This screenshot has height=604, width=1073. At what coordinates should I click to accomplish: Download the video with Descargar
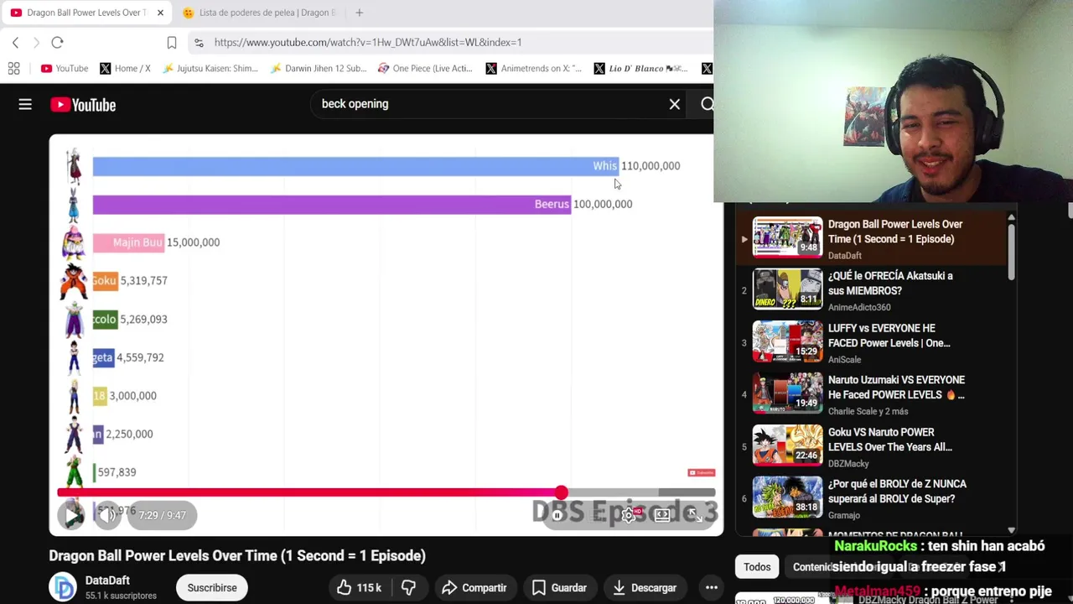(645, 587)
